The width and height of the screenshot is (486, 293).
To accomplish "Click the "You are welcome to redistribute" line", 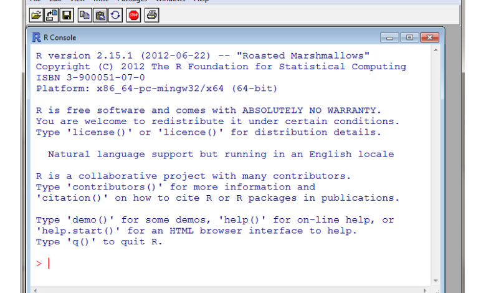I will click(x=217, y=121).
